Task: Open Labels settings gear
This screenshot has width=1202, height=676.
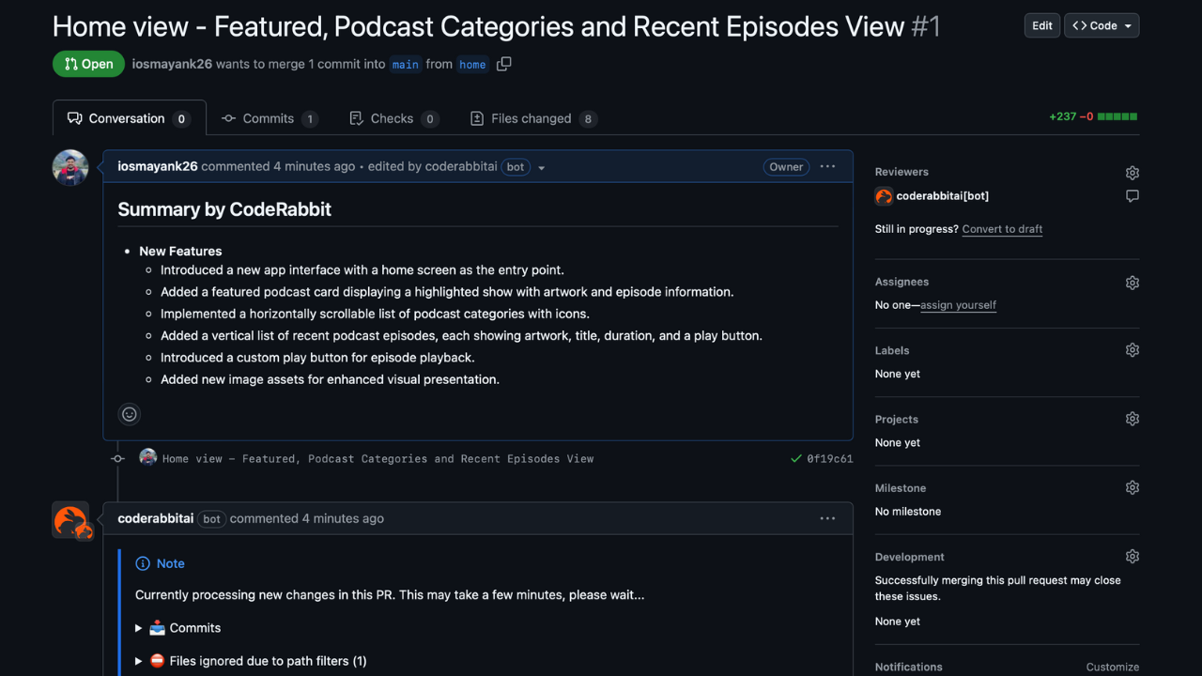Action: [x=1133, y=350]
